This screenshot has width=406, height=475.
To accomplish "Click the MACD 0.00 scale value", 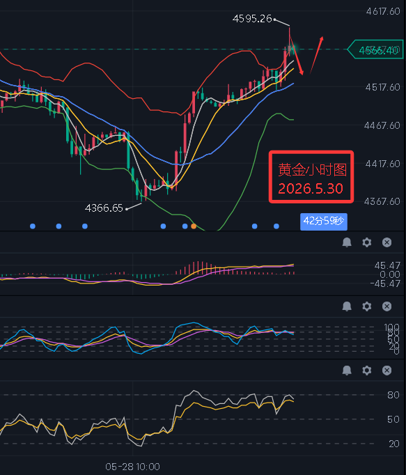I will (x=390, y=274).
